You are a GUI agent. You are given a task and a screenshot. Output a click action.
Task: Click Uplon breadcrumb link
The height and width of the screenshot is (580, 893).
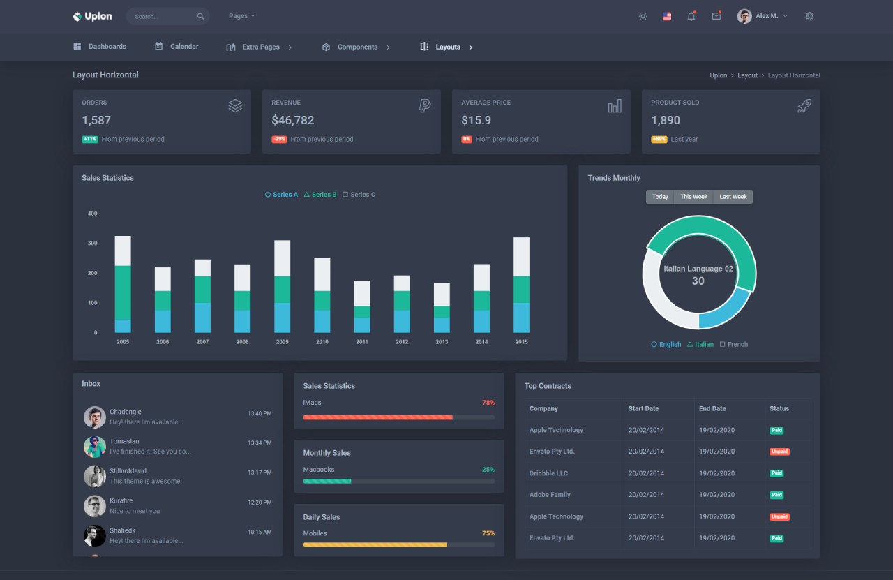coord(719,75)
